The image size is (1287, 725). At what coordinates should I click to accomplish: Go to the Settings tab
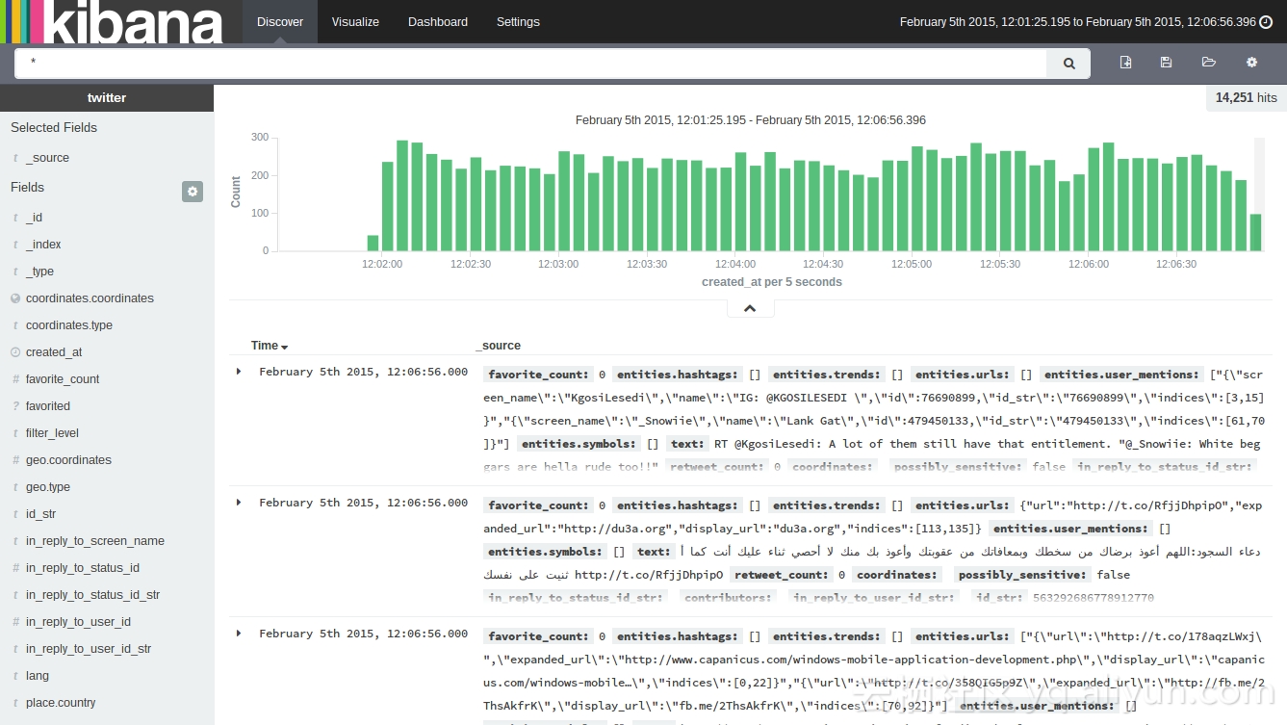(x=518, y=22)
